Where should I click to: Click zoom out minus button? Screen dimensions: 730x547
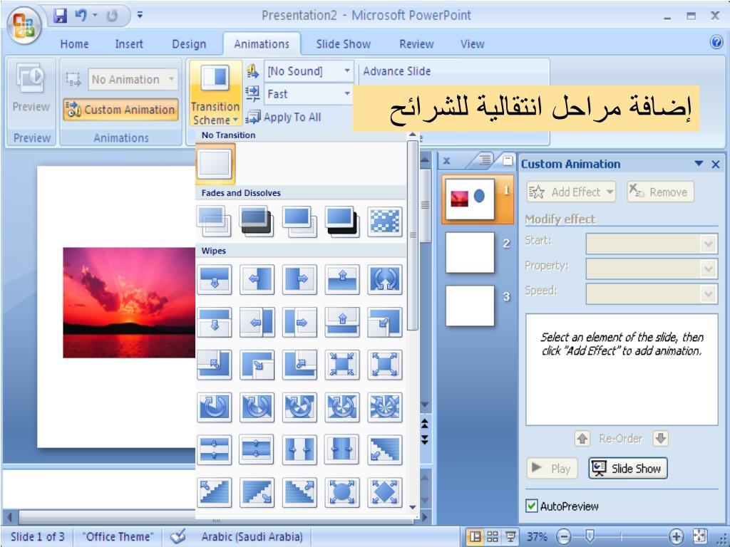pyautogui.click(x=563, y=536)
